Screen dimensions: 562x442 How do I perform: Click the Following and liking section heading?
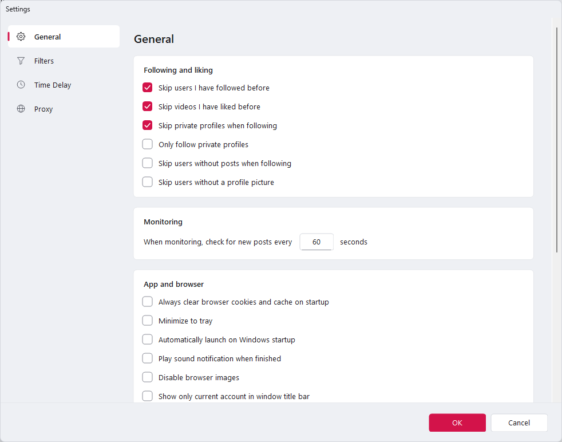coord(178,70)
